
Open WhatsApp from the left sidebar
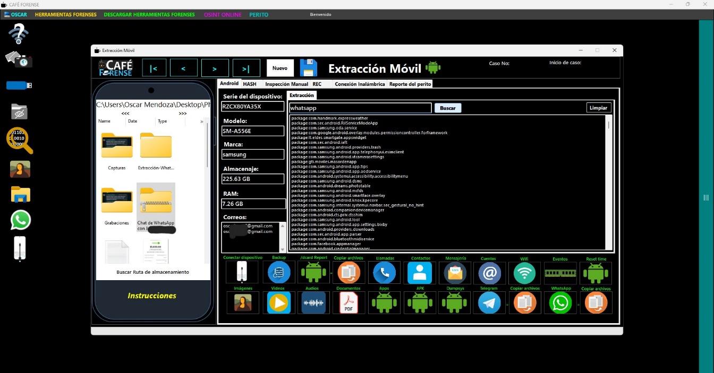click(x=21, y=220)
